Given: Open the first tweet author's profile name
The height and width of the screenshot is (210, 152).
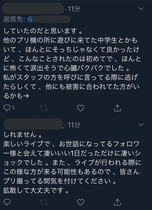Looking at the screenshot, I should 33,8.
